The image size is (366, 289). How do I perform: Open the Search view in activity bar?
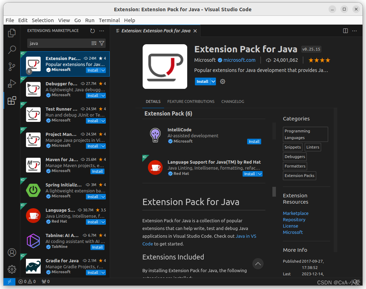click(12, 50)
